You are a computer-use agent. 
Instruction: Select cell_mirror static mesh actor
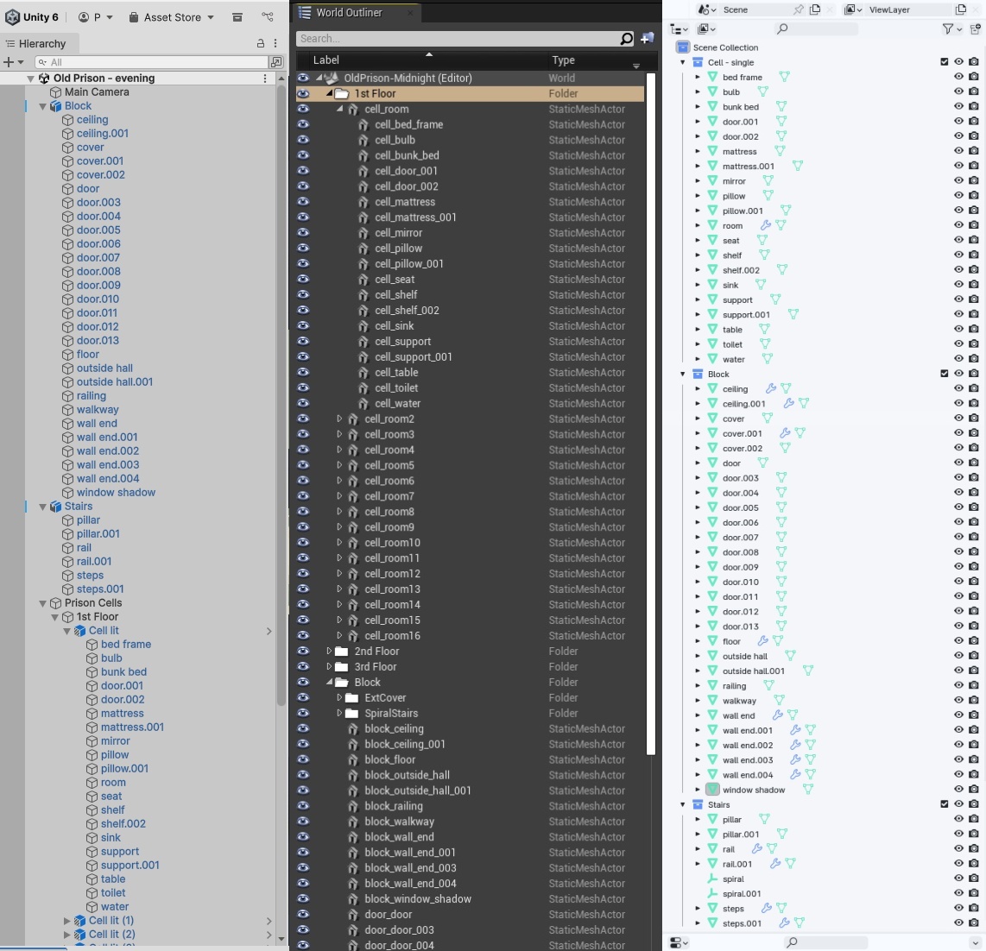[398, 232]
